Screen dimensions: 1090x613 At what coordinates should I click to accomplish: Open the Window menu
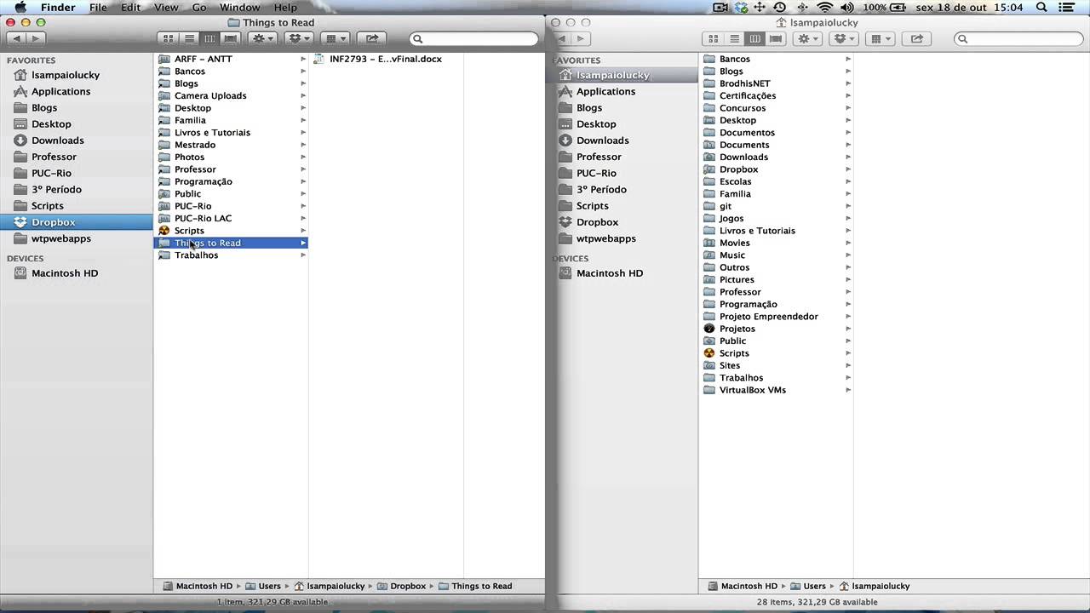click(239, 7)
